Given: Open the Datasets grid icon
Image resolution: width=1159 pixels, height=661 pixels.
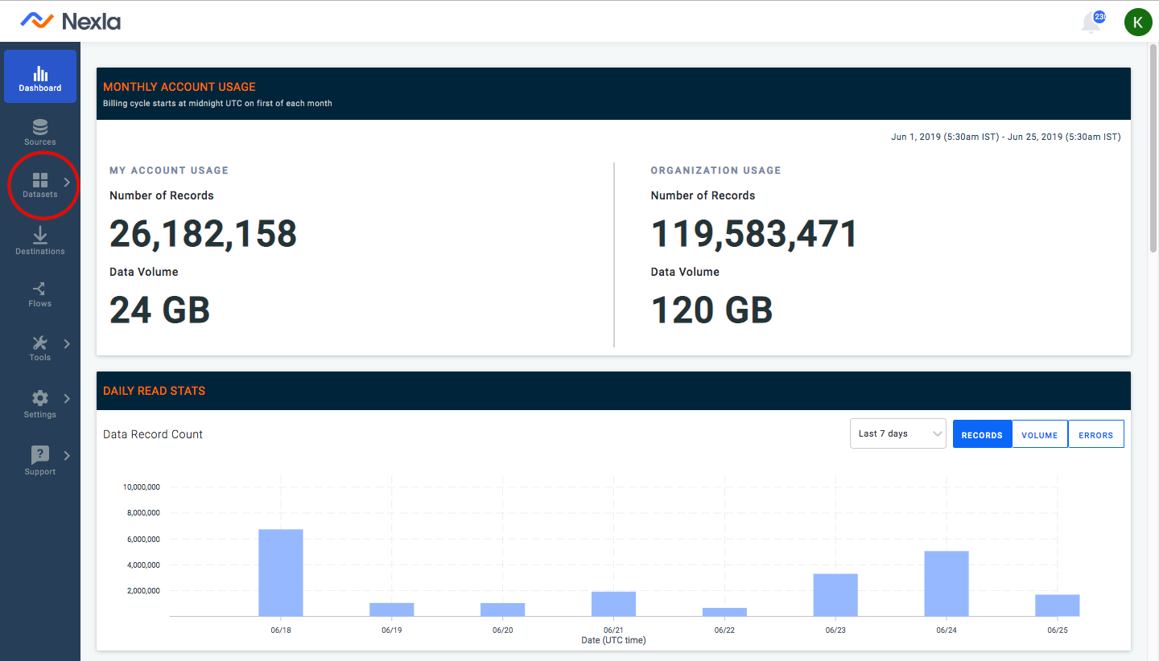Looking at the screenshot, I should pyautogui.click(x=40, y=180).
